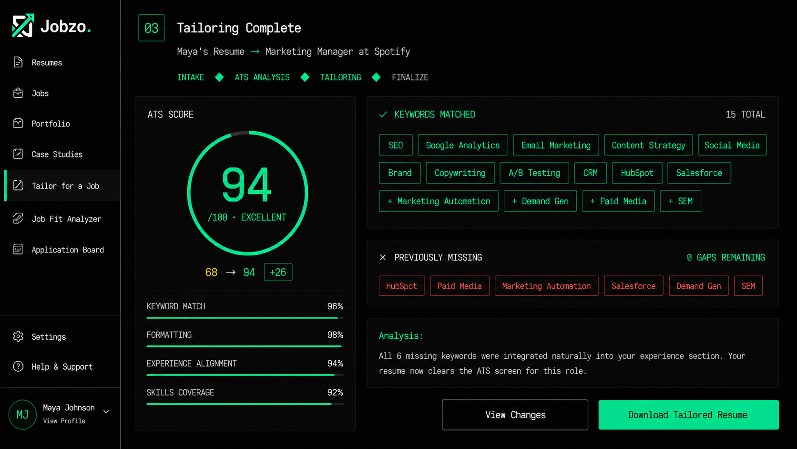Click the Portfolio sidebar icon
797x449 pixels.
tap(18, 123)
